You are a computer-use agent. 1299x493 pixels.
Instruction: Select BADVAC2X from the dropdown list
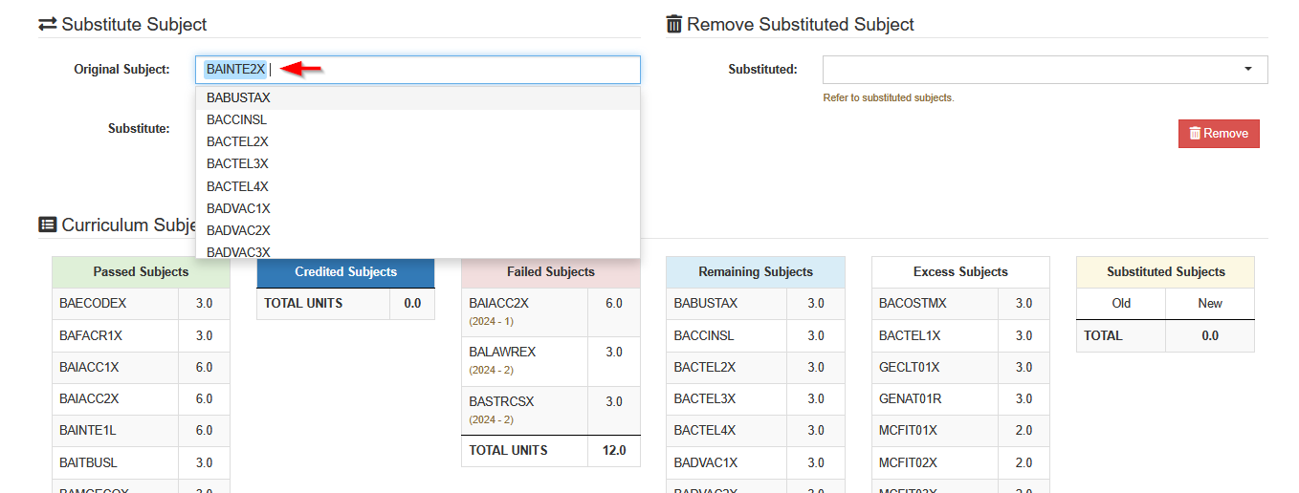pos(418,231)
